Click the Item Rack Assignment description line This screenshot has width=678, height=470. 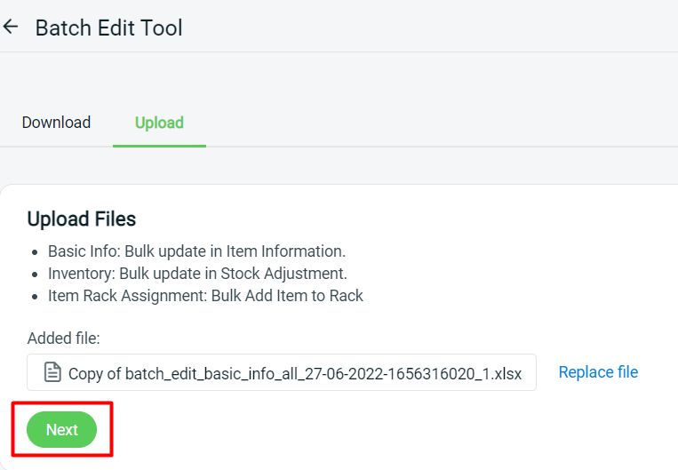click(x=205, y=295)
